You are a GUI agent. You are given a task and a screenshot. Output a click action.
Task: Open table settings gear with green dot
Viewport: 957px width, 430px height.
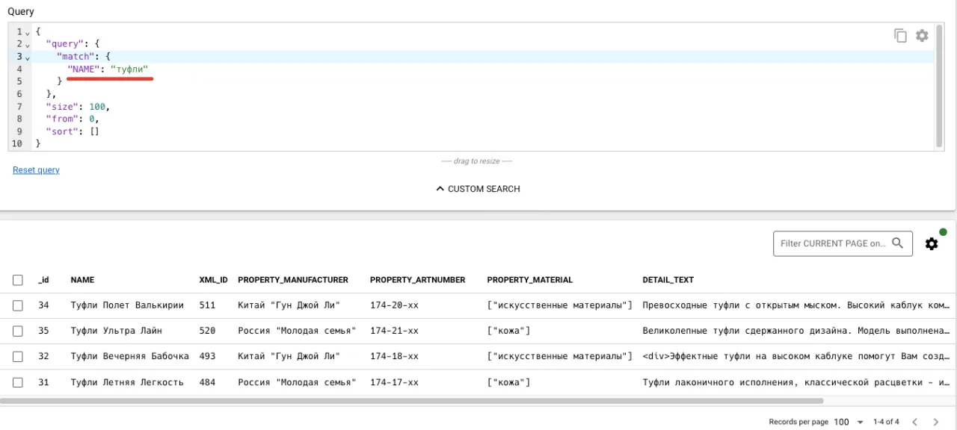click(x=932, y=243)
